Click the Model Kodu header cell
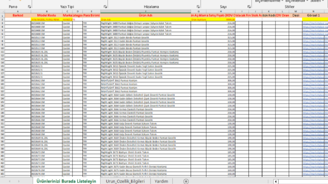The height and width of the screenshot is (184, 328). tap(46, 15)
